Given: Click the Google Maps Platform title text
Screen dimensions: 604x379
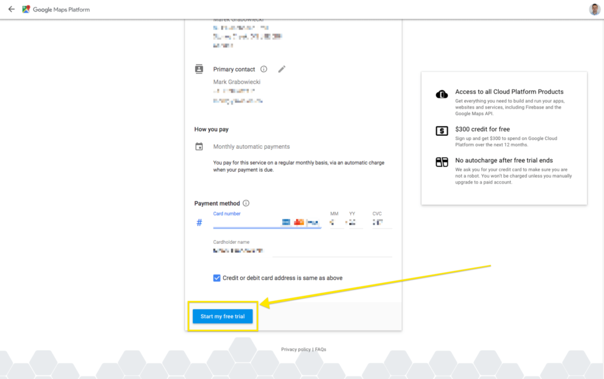Looking at the screenshot, I should tap(61, 9).
